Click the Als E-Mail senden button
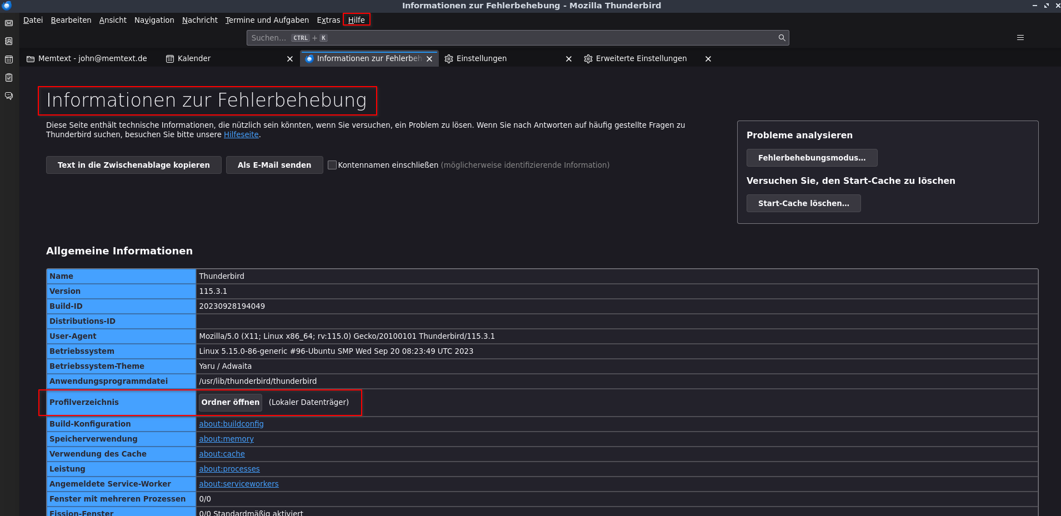 coord(274,165)
